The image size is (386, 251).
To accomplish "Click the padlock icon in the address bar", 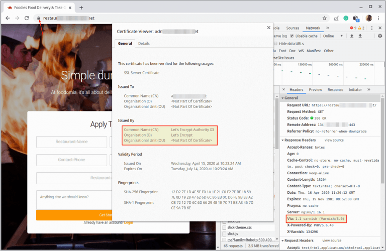I will coord(38,18).
